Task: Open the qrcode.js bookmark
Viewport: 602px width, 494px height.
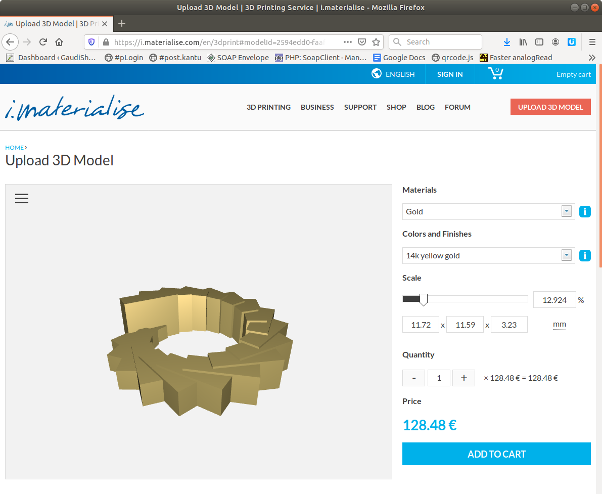Action: tap(452, 58)
